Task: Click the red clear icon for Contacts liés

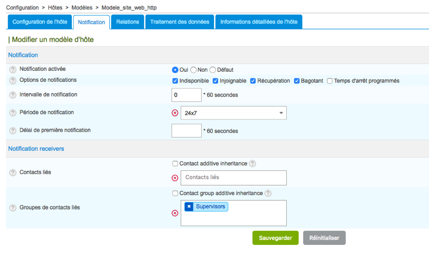Action: (x=175, y=178)
